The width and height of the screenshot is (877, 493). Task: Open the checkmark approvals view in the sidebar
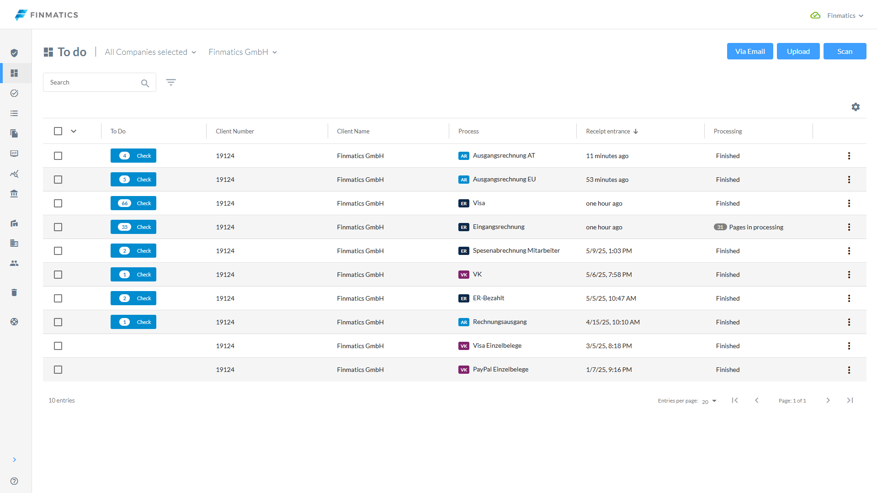point(14,93)
